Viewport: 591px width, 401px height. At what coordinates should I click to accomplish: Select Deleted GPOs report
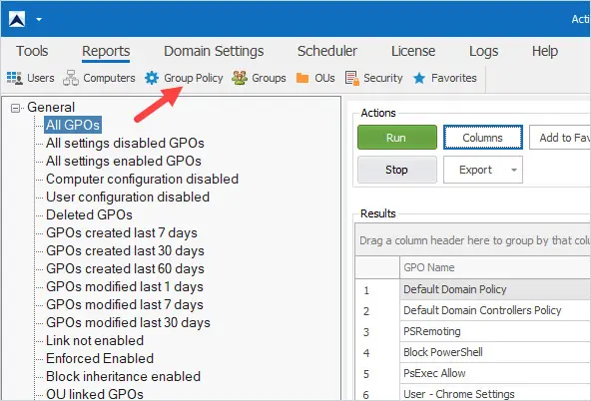point(89,215)
